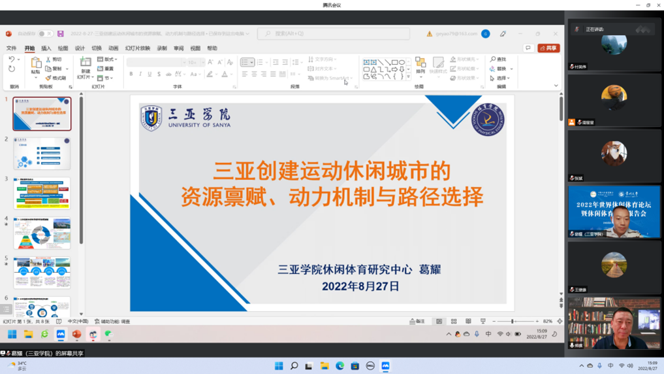Click the font color swatch
The width and height of the screenshot is (664, 374).
click(225, 74)
